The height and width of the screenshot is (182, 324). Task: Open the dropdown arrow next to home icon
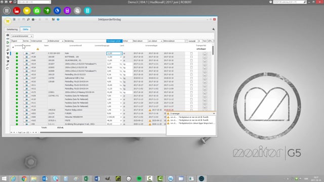(x=36, y=20)
